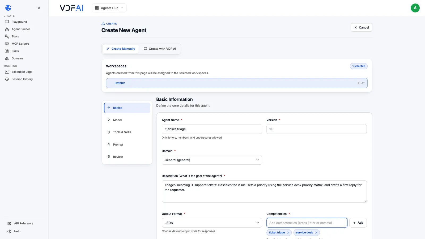Click the VDF AI logo
The height and width of the screenshot is (239, 425).
[71, 8]
